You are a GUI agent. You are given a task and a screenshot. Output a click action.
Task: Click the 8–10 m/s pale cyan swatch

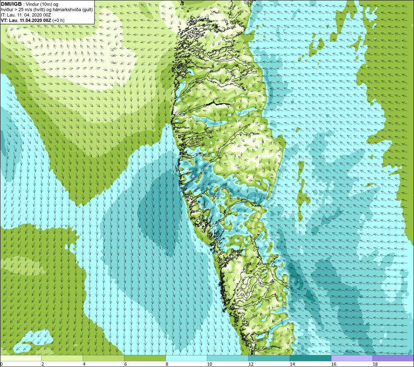coord(186,358)
